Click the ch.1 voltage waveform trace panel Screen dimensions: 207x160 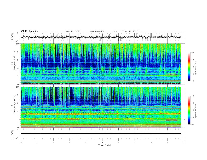[x=102, y=37]
